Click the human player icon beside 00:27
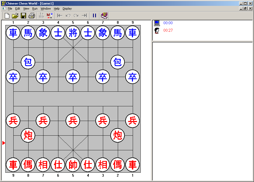Screen dimensions: 254x182 (157, 30)
